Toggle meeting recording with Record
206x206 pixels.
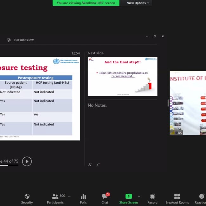(x=152, y=199)
